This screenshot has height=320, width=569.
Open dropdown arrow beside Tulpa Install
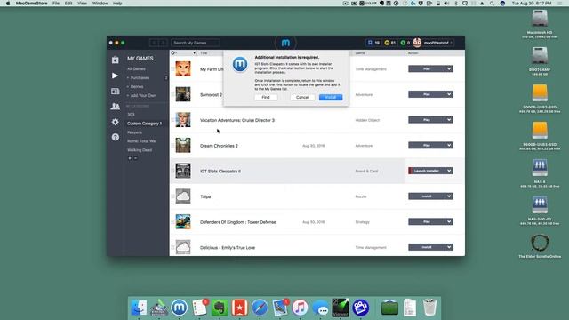tap(449, 196)
